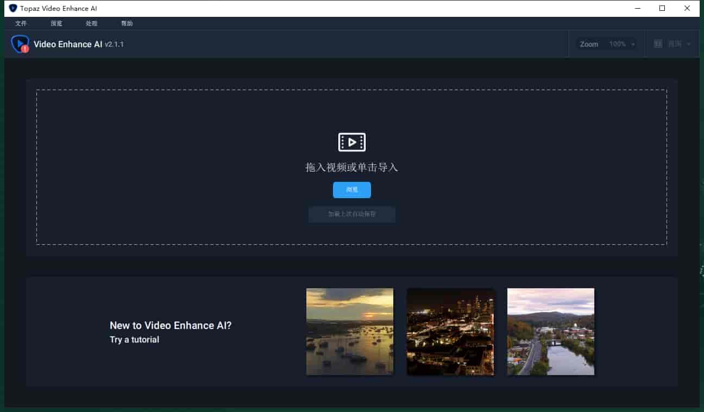Click the Video Enhance AI play logo icon
The height and width of the screenshot is (412, 704).
click(20, 43)
